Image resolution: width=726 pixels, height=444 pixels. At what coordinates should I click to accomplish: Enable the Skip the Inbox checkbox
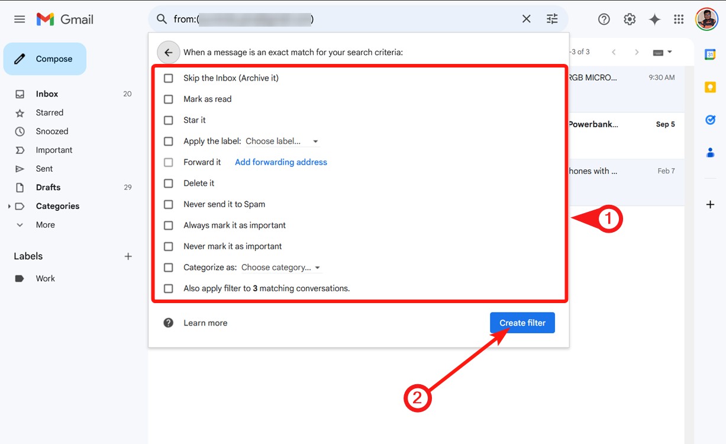(168, 78)
